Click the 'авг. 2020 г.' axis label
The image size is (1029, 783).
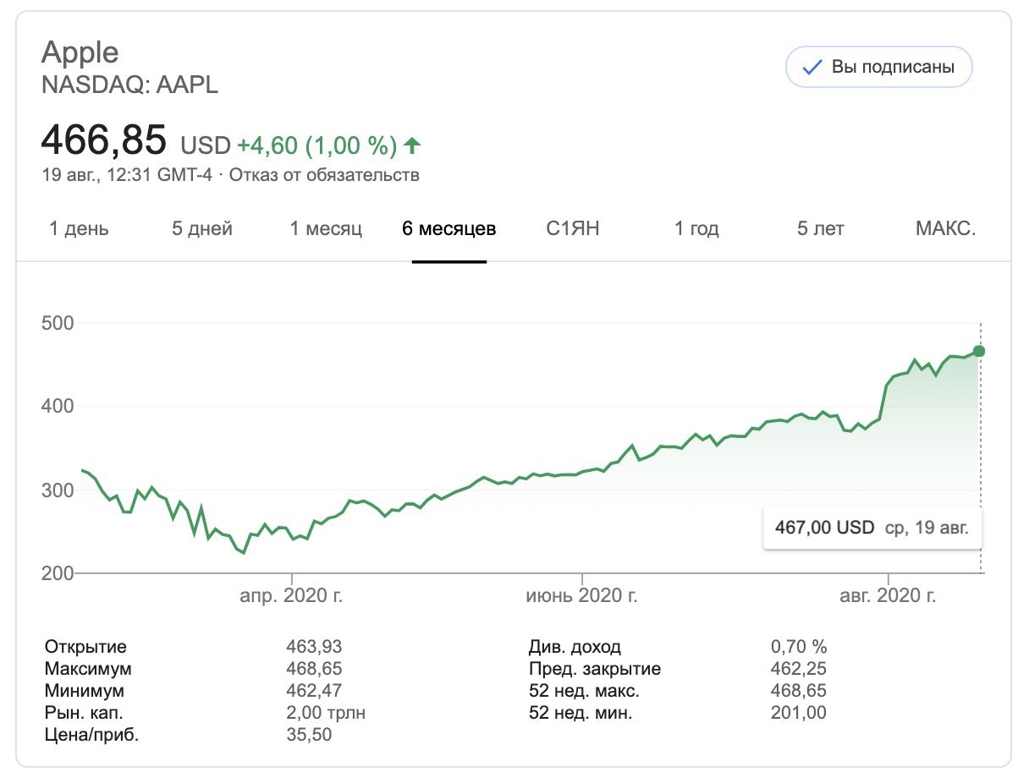pos(889,596)
